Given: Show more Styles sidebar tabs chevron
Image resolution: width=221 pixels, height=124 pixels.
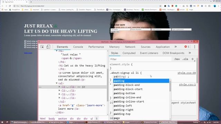Looking at the screenshot, I should tap(190, 53).
